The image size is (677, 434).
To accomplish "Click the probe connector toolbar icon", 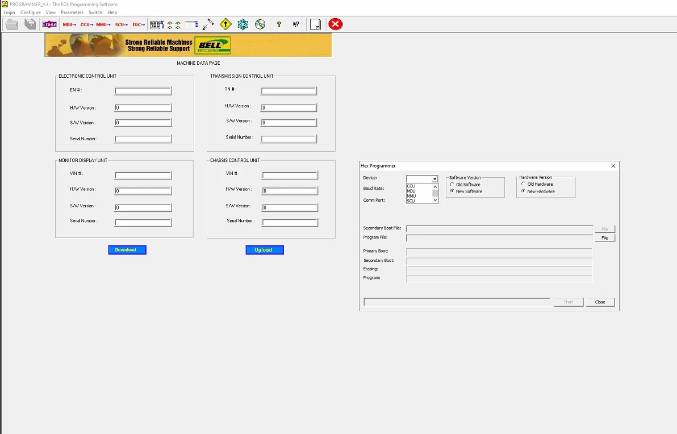I will point(208,24).
